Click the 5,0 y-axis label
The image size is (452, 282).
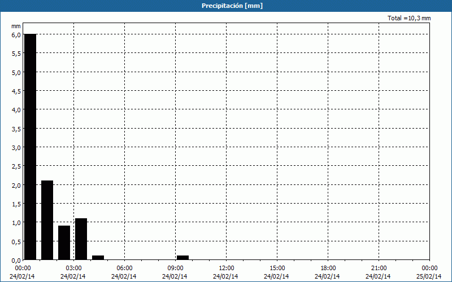pos(16,73)
